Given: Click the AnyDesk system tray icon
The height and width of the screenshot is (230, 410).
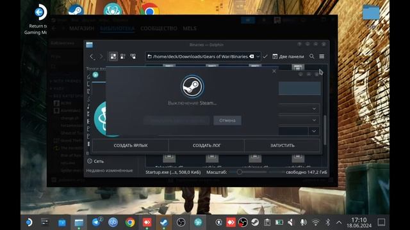Looking at the screenshot, I should (x=231, y=222).
